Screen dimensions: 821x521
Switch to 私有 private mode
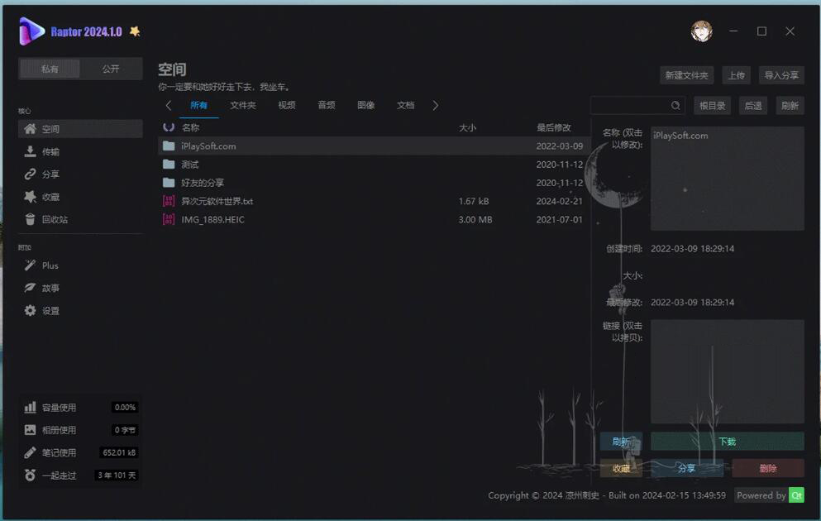point(50,69)
